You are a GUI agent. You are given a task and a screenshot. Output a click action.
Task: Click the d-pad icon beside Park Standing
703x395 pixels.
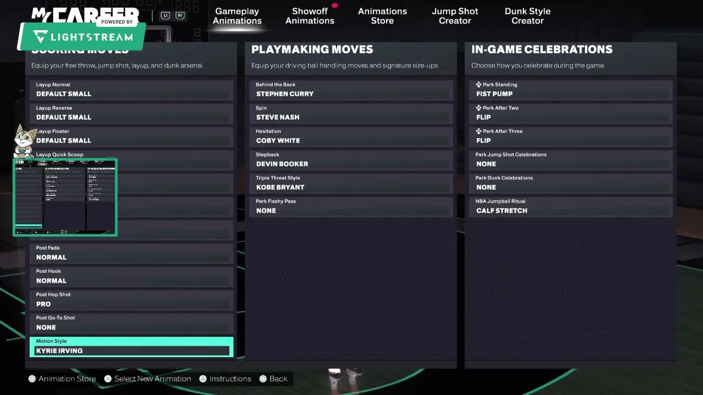coord(478,84)
